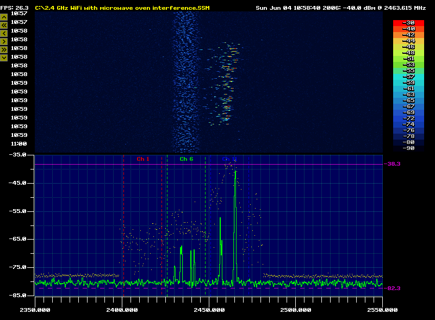The height and width of the screenshot is (320, 435).
Task: Select the red -30 color legend swatch
Action: [408, 23]
